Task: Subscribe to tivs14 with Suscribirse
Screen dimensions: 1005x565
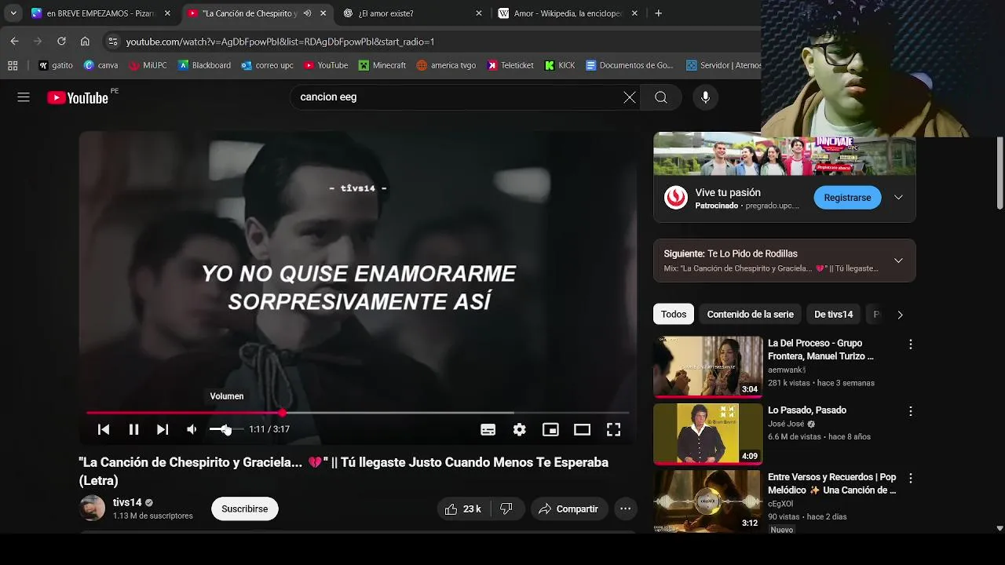Action: click(x=244, y=509)
